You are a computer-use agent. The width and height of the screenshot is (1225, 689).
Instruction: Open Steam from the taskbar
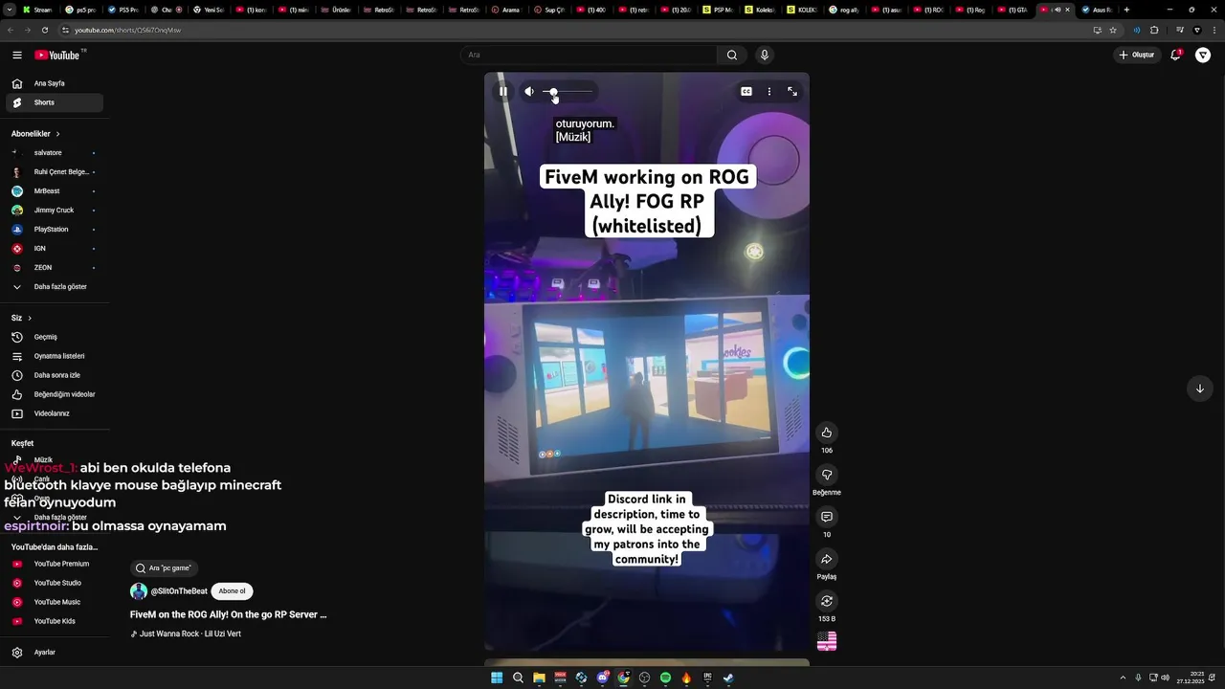(728, 678)
